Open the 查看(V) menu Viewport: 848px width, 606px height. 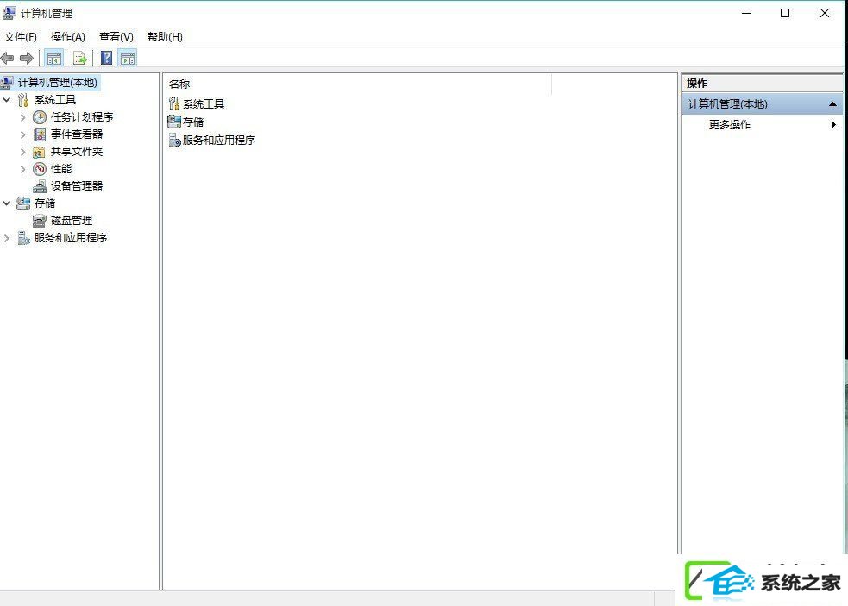pyautogui.click(x=116, y=37)
